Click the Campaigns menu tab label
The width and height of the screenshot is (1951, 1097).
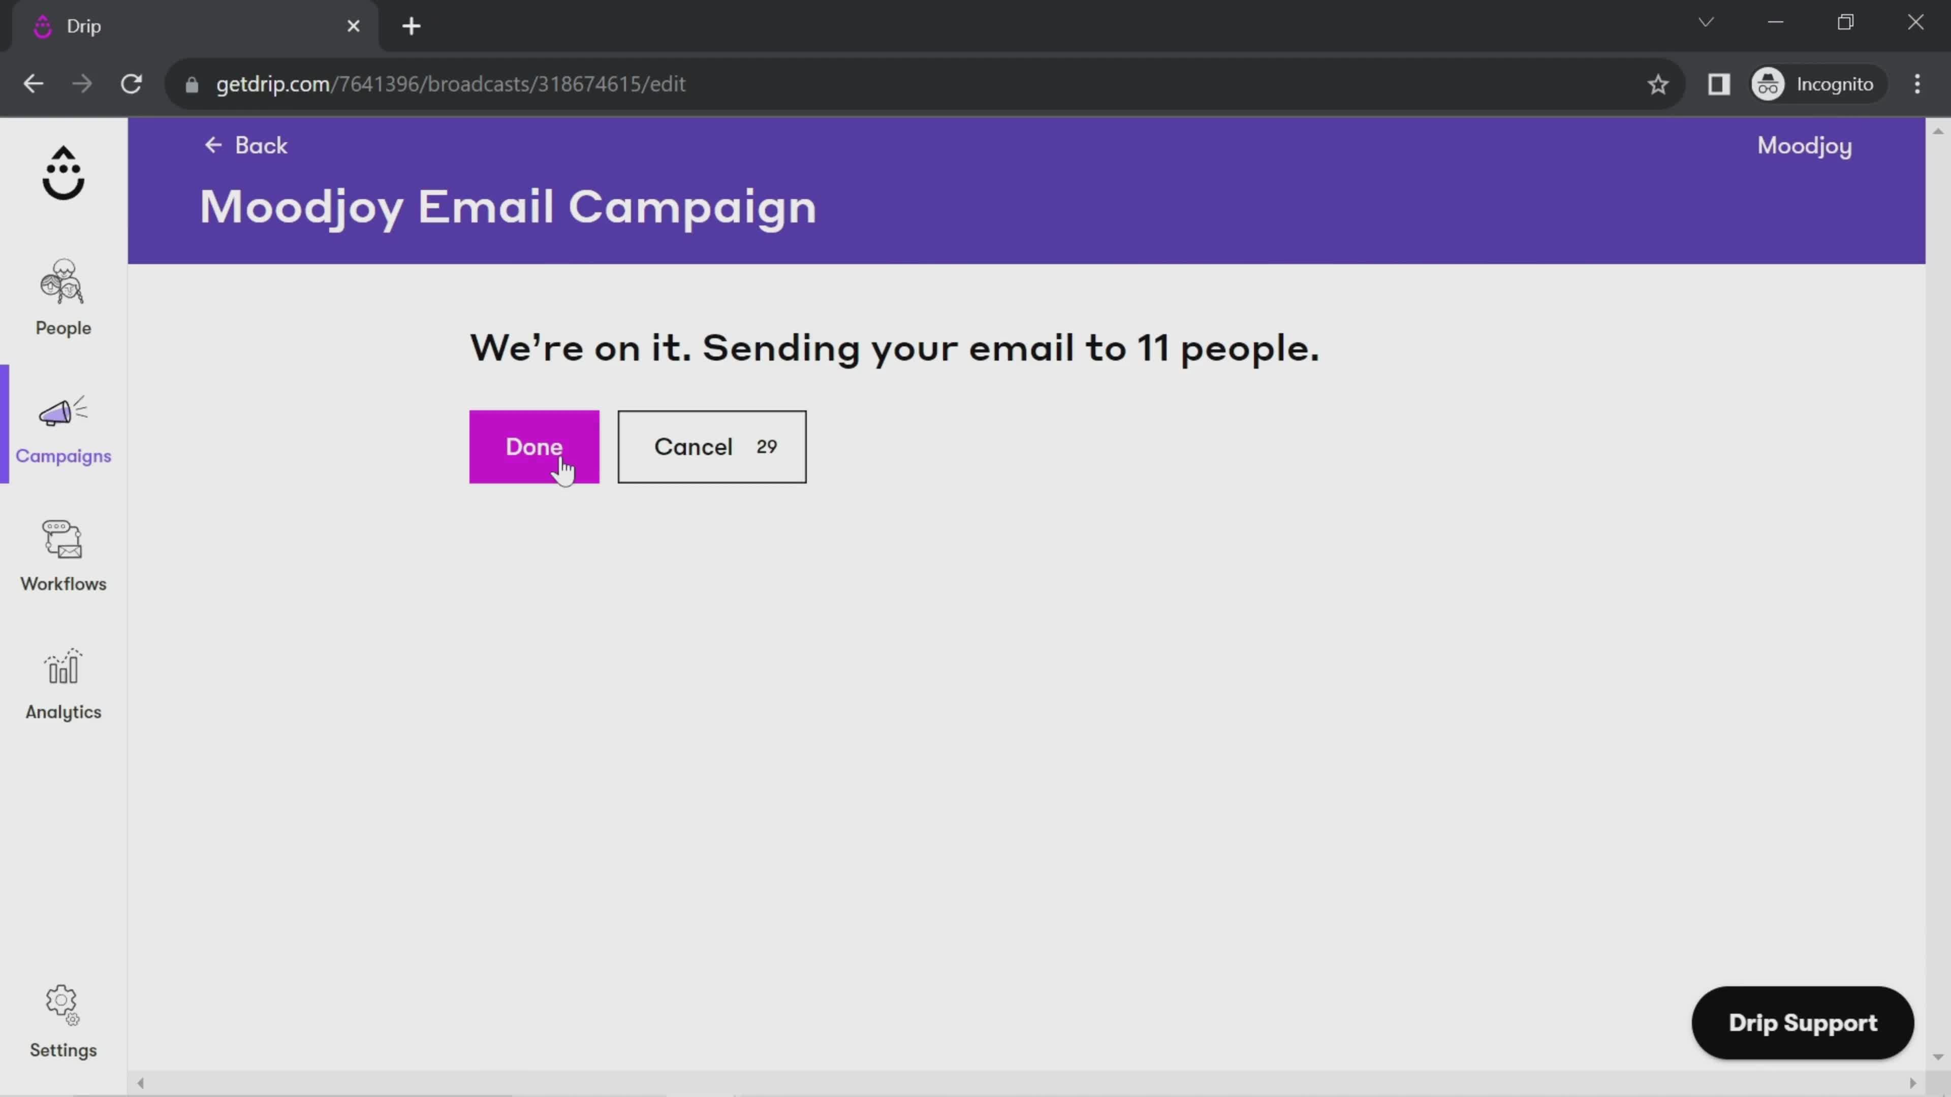point(63,456)
